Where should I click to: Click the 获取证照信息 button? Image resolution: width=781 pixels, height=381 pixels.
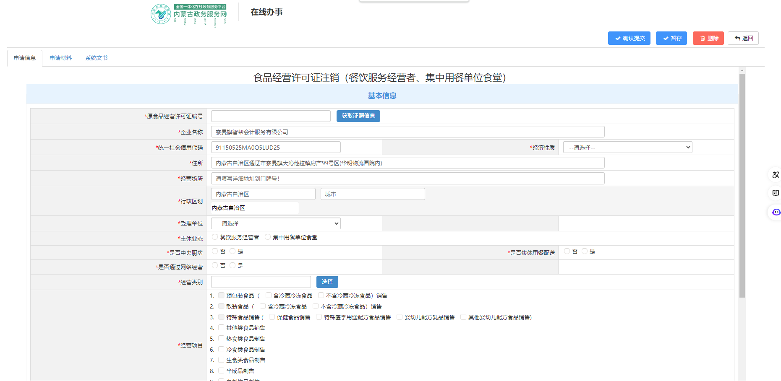point(358,116)
